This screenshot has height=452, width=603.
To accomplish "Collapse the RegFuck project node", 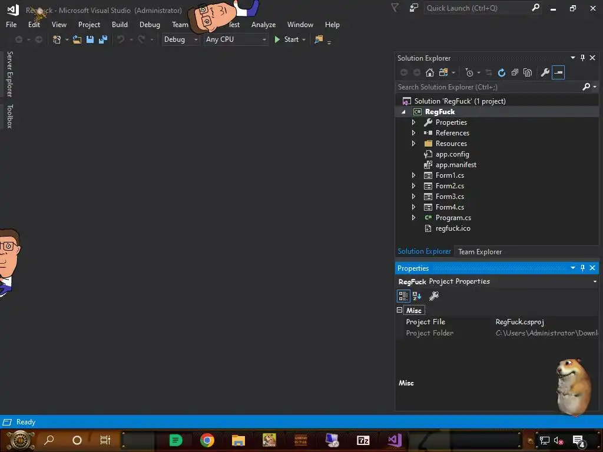I will pos(403,112).
